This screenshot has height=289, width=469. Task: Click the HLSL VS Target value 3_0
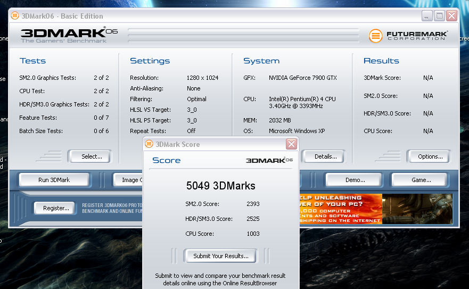[x=192, y=110]
